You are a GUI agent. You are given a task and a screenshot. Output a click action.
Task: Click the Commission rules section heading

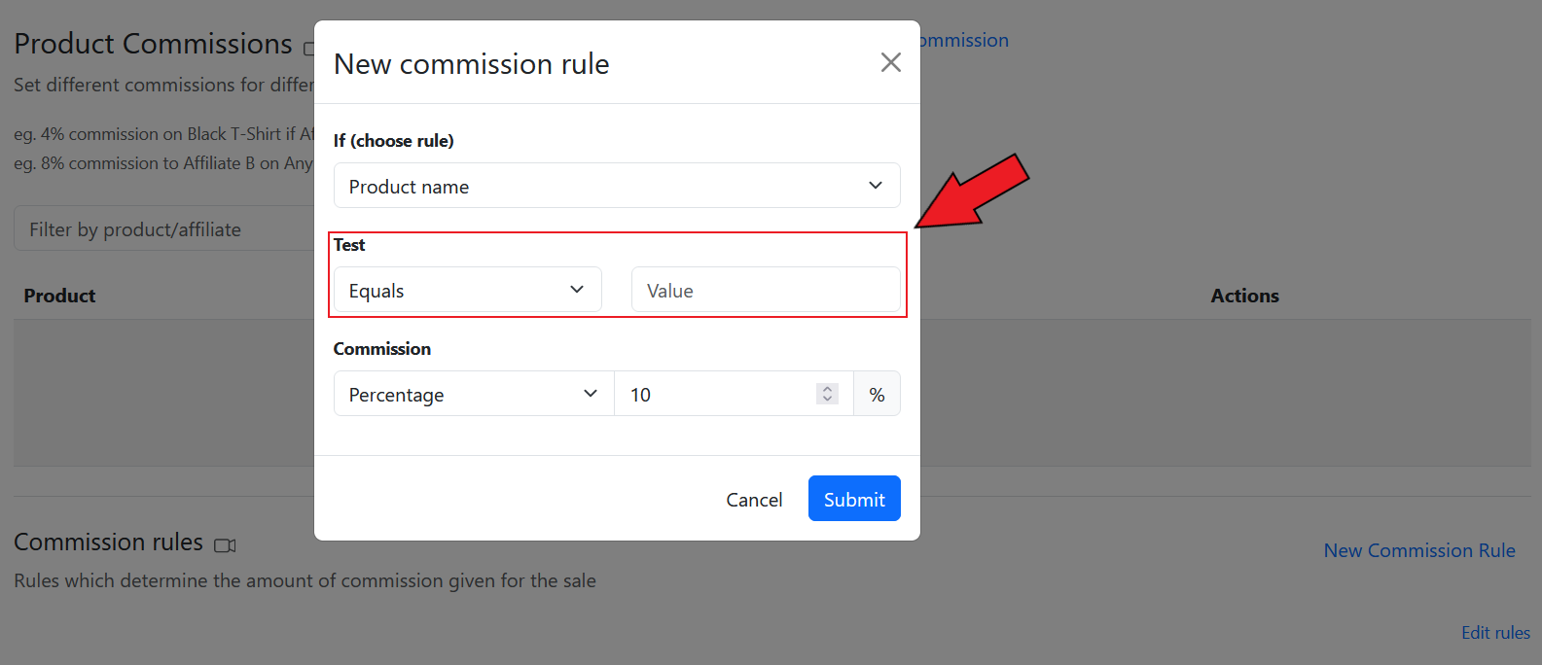click(x=108, y=542)
